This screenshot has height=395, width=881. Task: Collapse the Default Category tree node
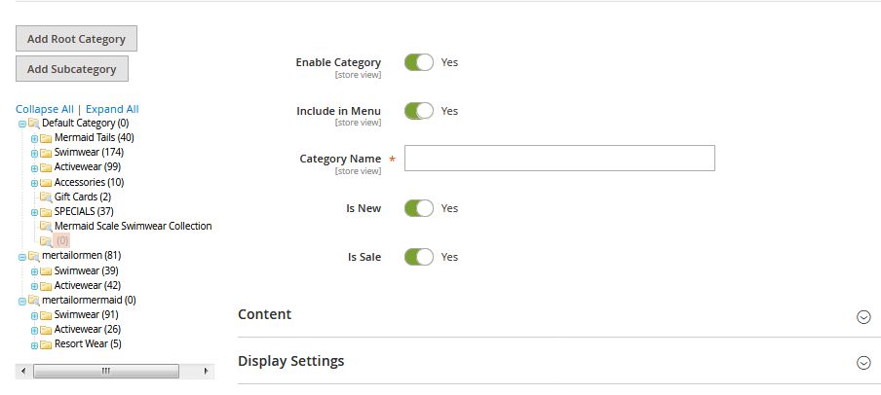pos(21,124)
